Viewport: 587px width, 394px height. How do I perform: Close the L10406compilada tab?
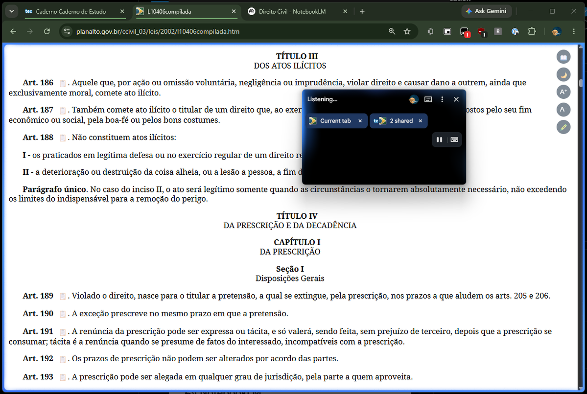[x=234, y=12]
